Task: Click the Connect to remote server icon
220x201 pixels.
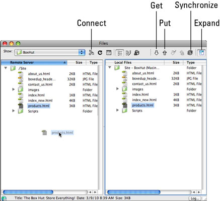Action: point(91,53)
